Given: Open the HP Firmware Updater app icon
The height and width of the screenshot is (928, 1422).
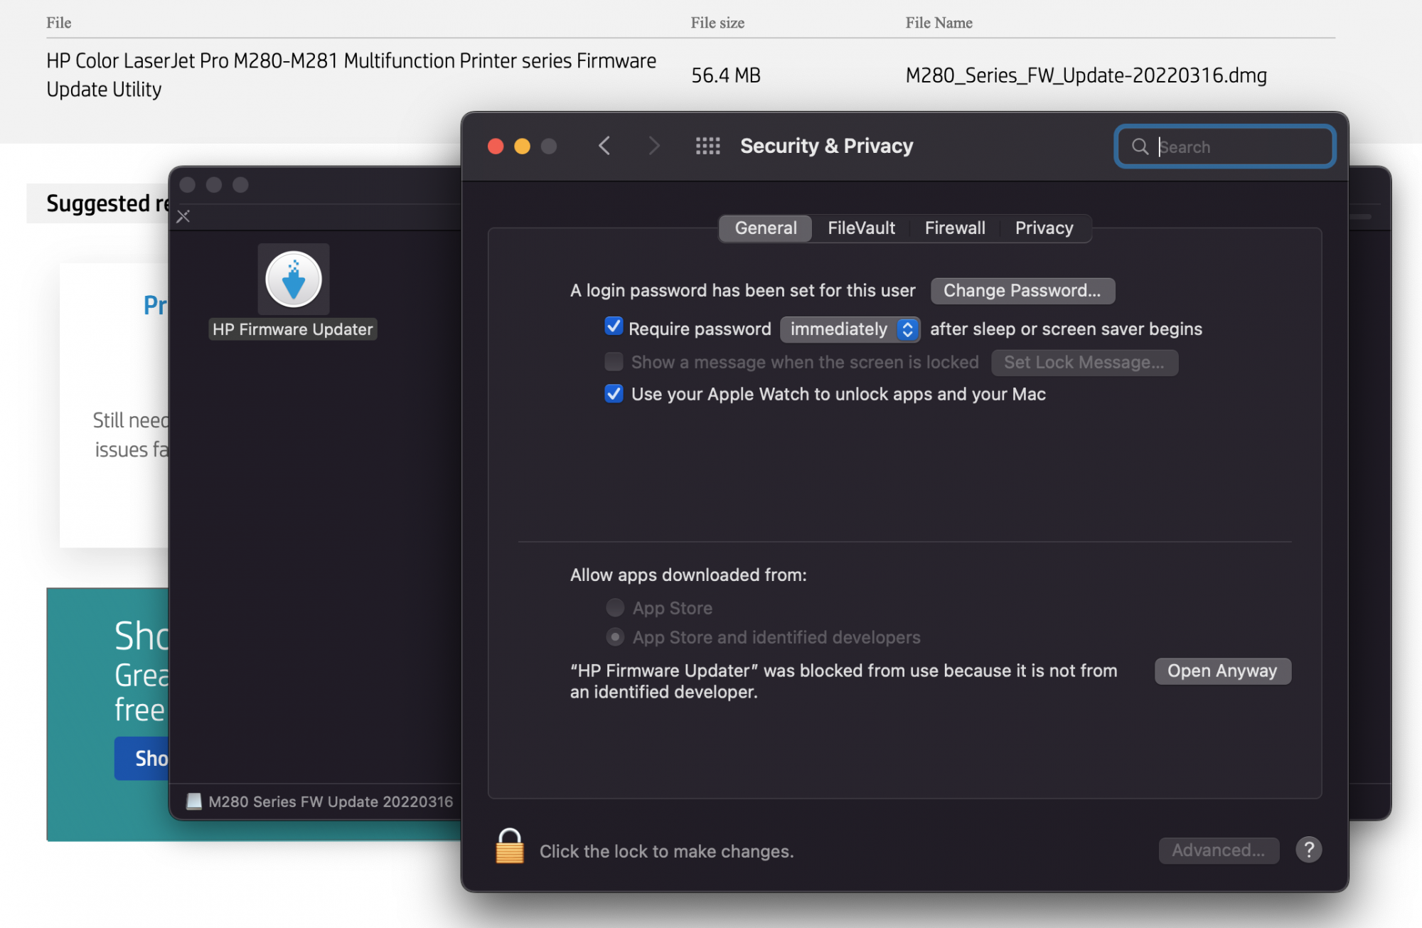Looking at the screenshot, I should [293, 279].
